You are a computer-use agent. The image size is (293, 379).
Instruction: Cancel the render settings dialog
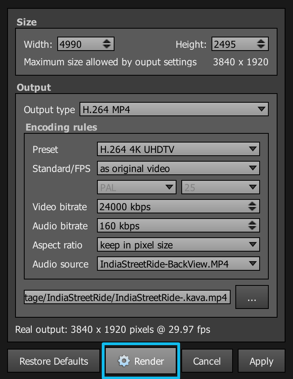207,361
